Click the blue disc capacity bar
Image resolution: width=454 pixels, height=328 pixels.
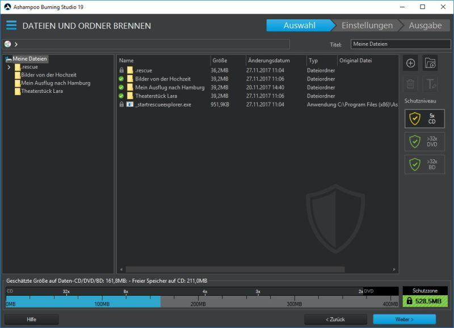pos(83,301)
